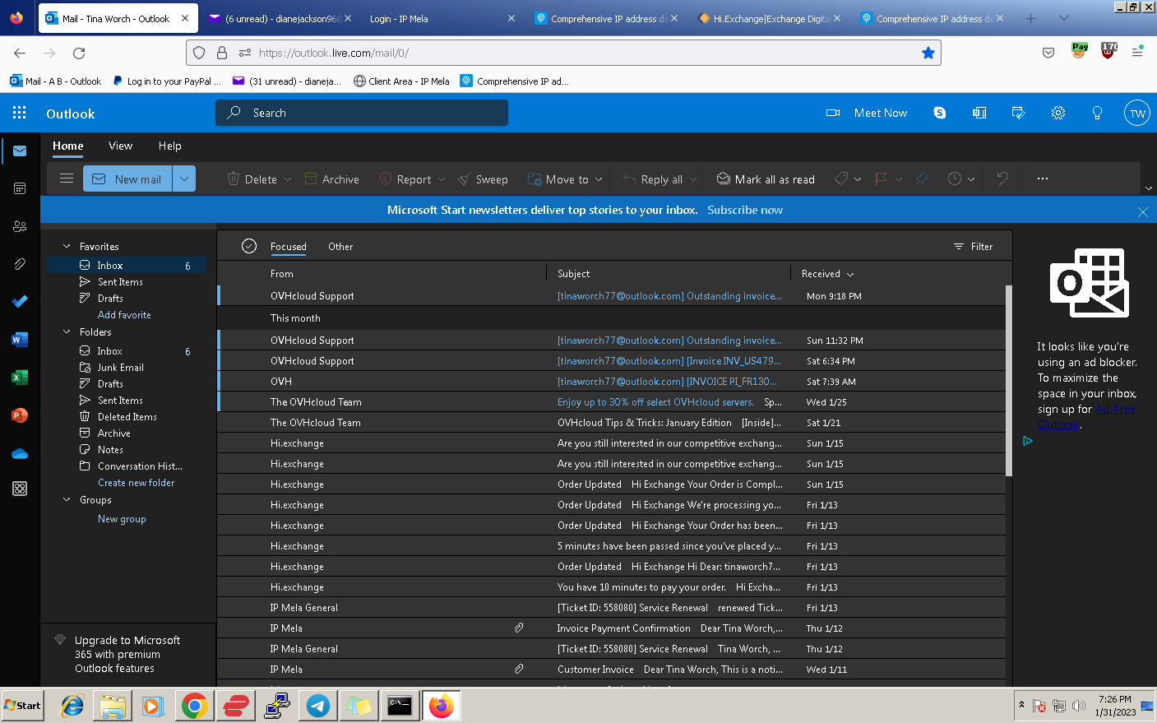The width and height of the screenshot is (1157, 723).
Task: Open the Deleted Items folder
Action: 127,417
